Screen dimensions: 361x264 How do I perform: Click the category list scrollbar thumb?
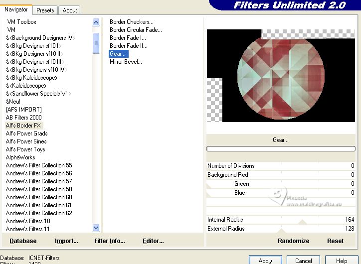(x=96, y=43)
